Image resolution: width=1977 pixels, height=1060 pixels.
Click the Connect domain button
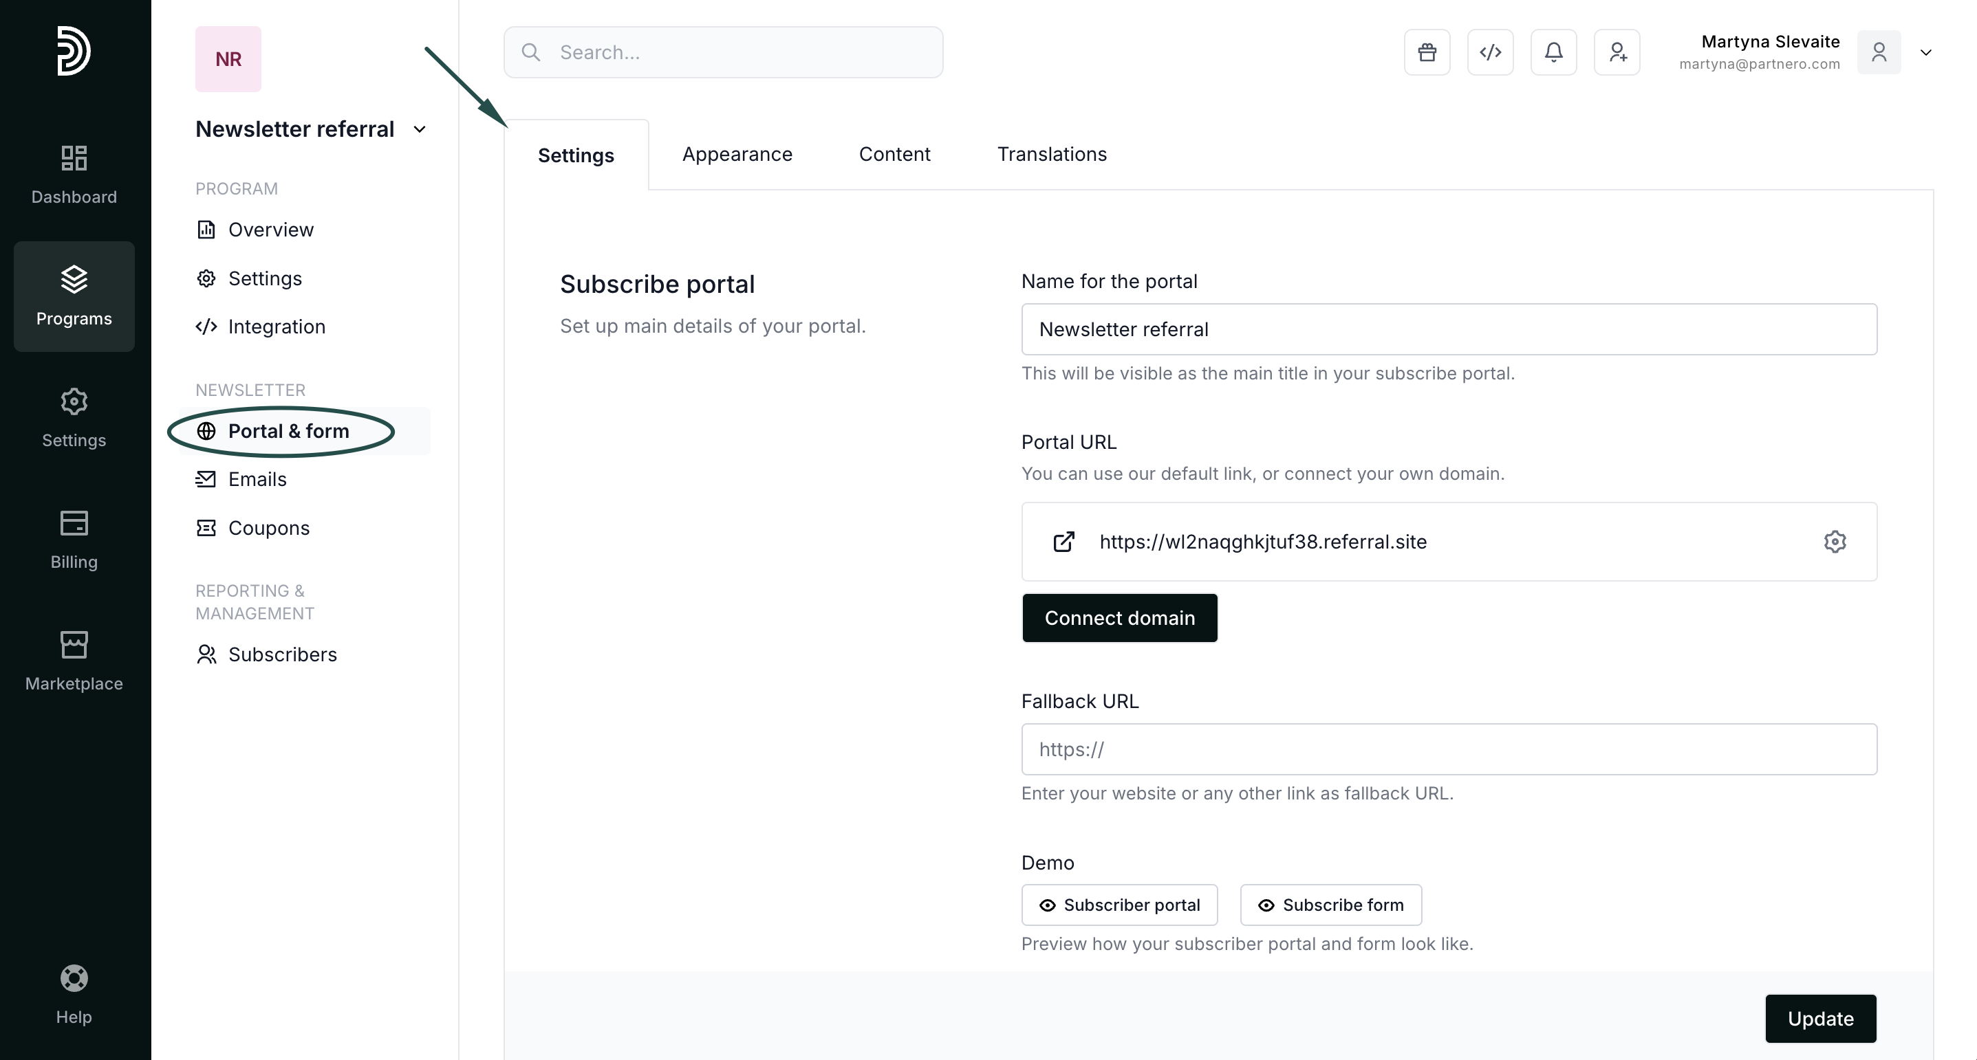(1119, 617)
